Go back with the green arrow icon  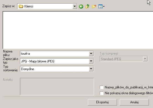click(x=81, y=7)
